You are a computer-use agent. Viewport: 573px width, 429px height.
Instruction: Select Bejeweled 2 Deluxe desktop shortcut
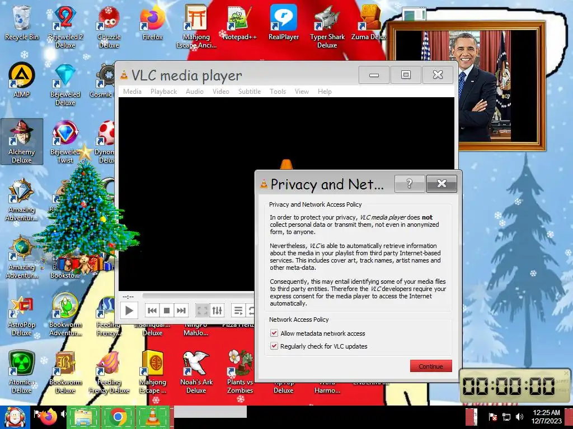click(x=65, y=26)
